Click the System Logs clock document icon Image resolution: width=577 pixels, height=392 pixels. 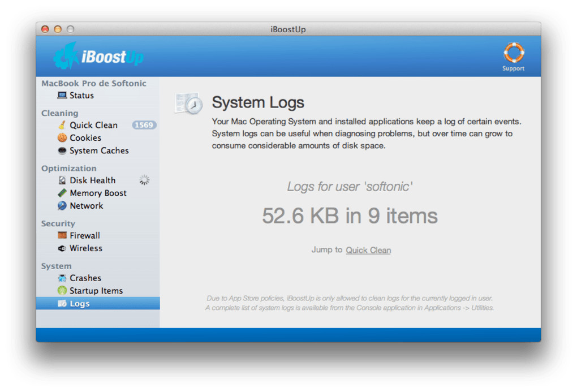pyautogui.click(x=189, y=104)
